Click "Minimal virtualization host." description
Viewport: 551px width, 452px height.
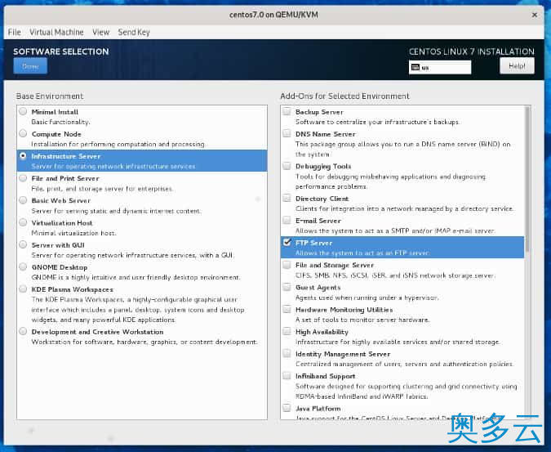pos(73,233)
